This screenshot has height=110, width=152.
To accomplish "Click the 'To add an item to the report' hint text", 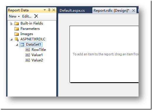I will tap(106, 54).
